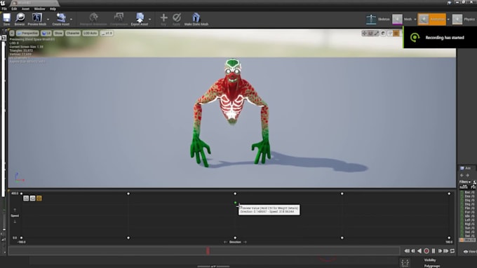Pause the animation preview playback

point(434,251)
